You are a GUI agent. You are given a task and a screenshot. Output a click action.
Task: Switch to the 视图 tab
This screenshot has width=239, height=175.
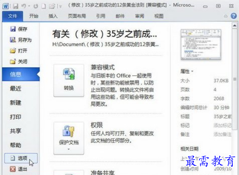159,16
